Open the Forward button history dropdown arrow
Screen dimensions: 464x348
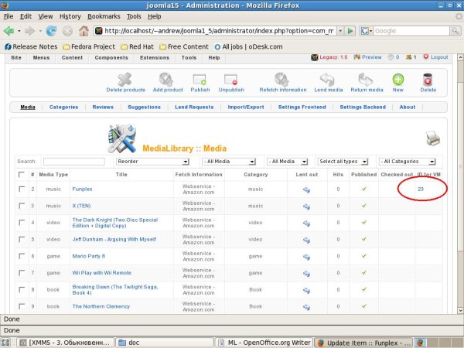(x=39, y=31)
